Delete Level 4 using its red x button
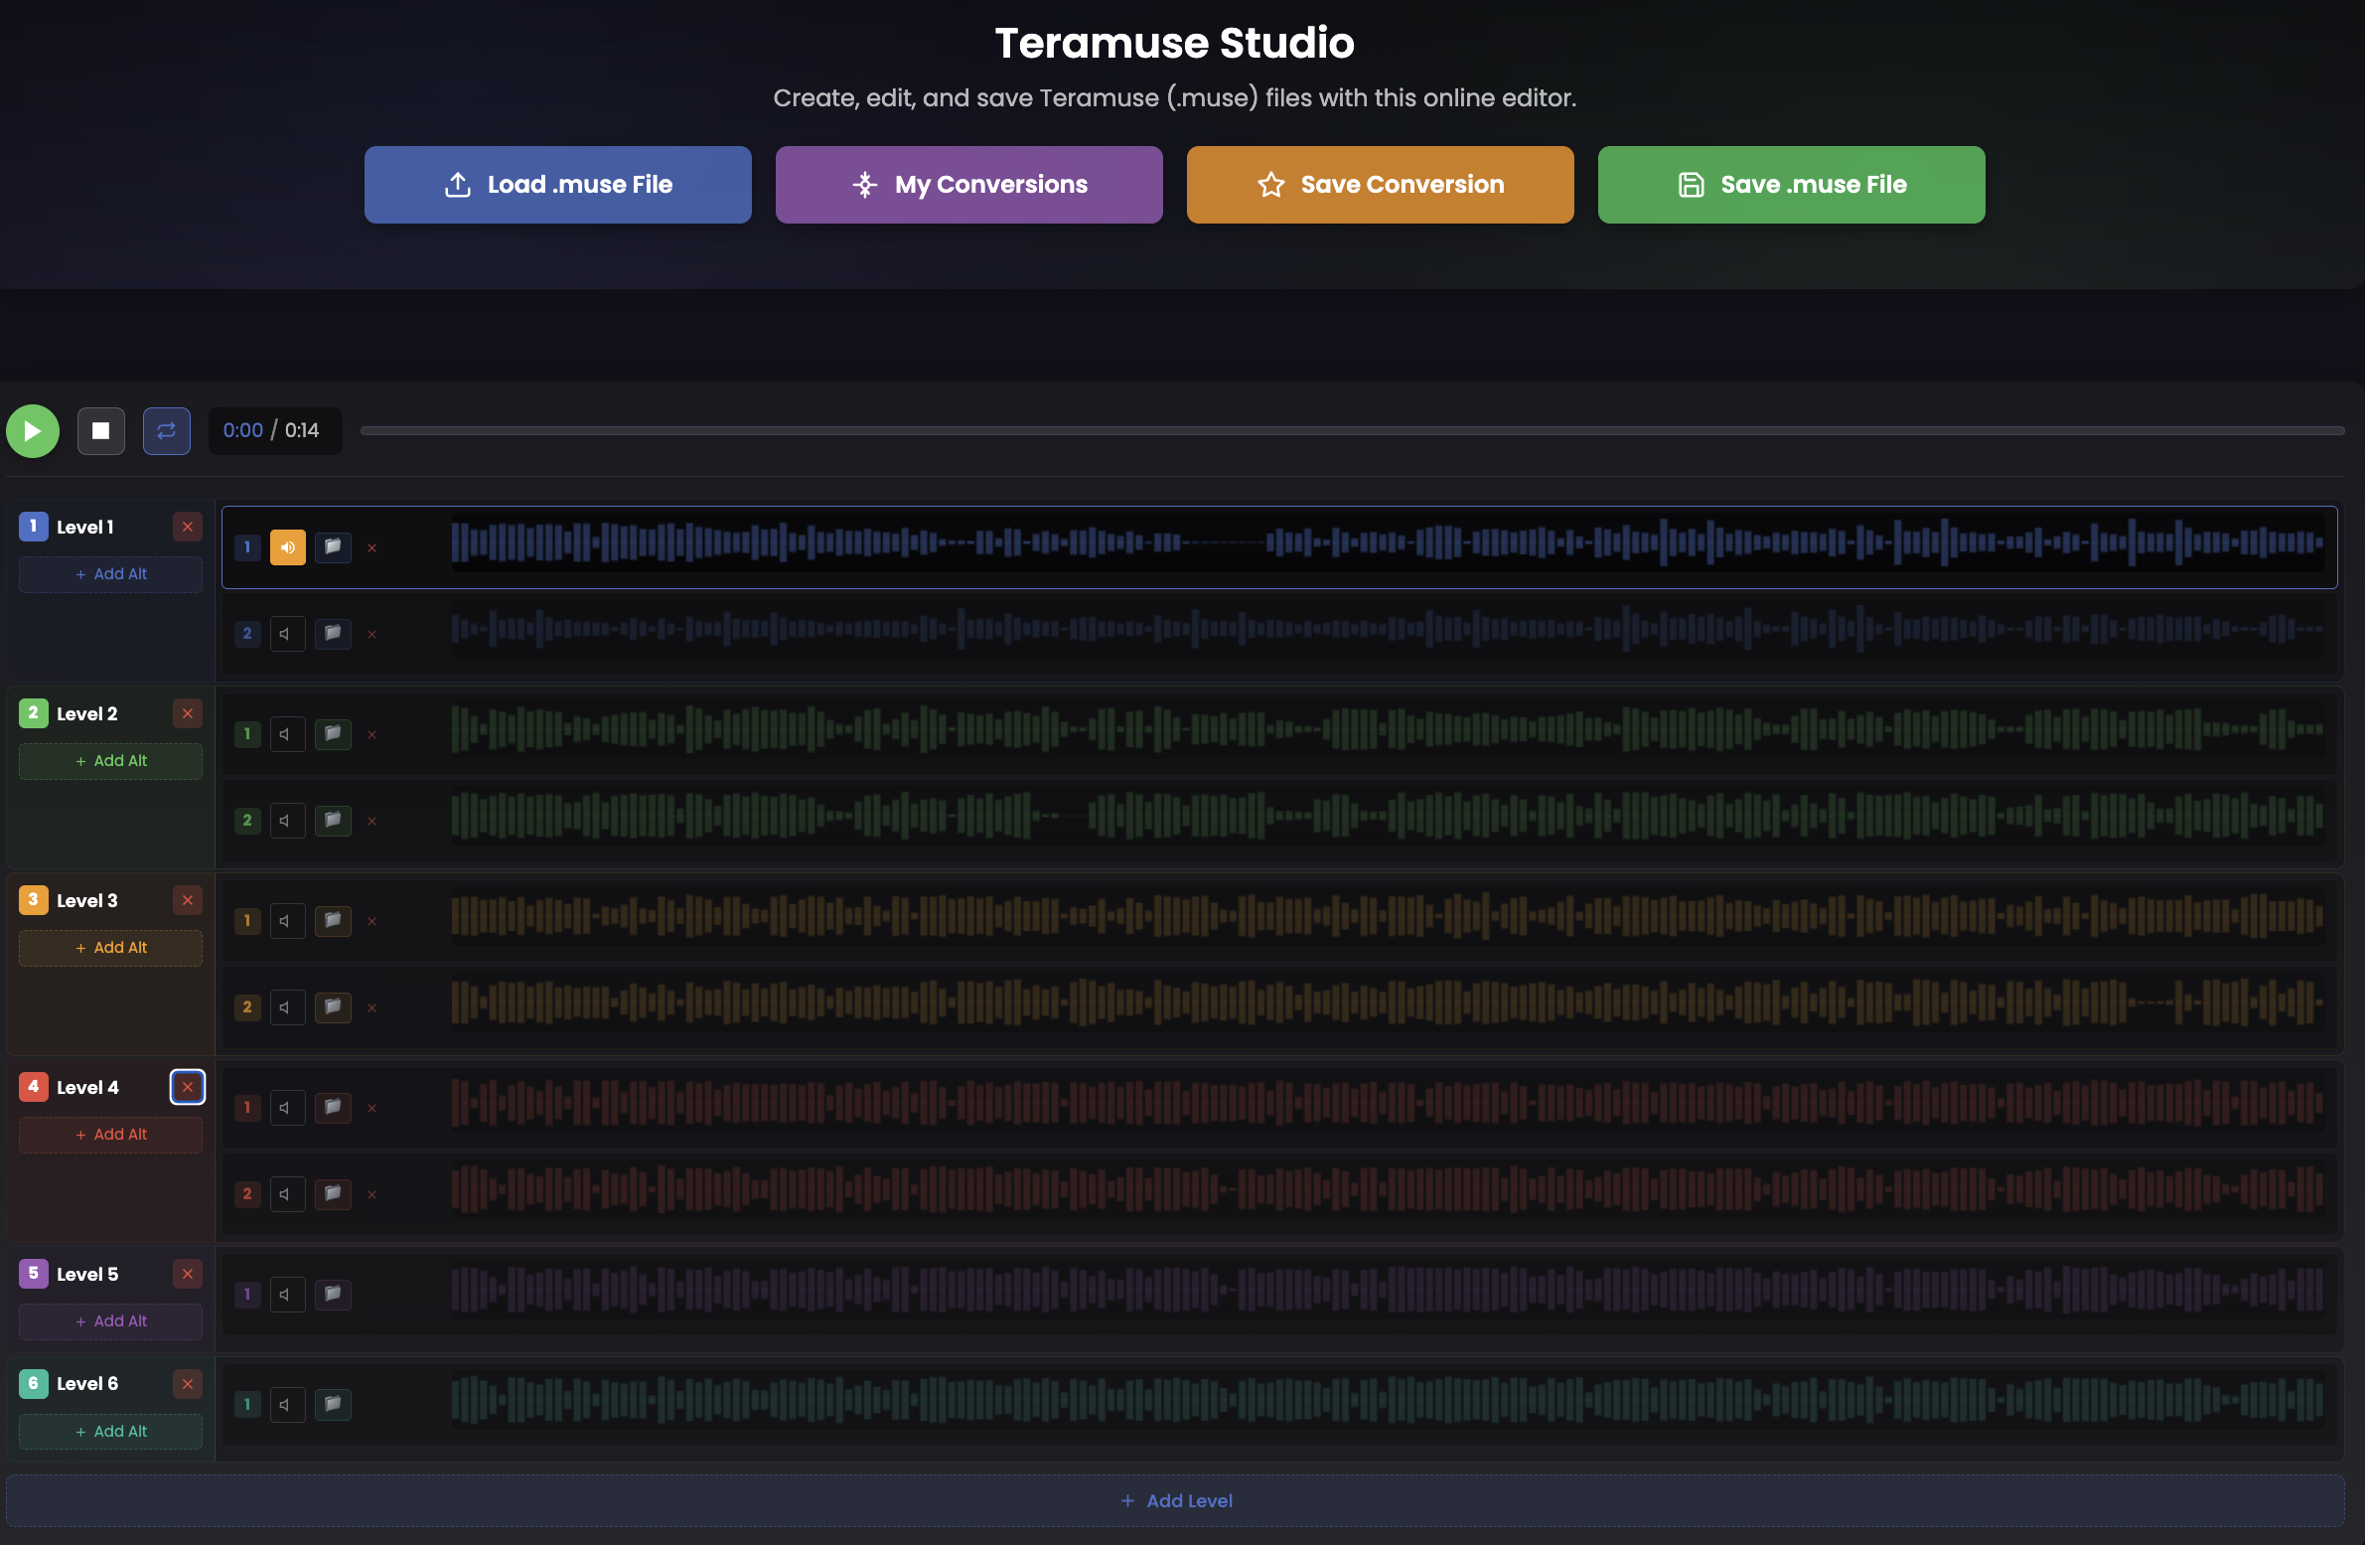This screenshot has height=1545, width=2365. pyautogui.click(x=187, y=1087)
